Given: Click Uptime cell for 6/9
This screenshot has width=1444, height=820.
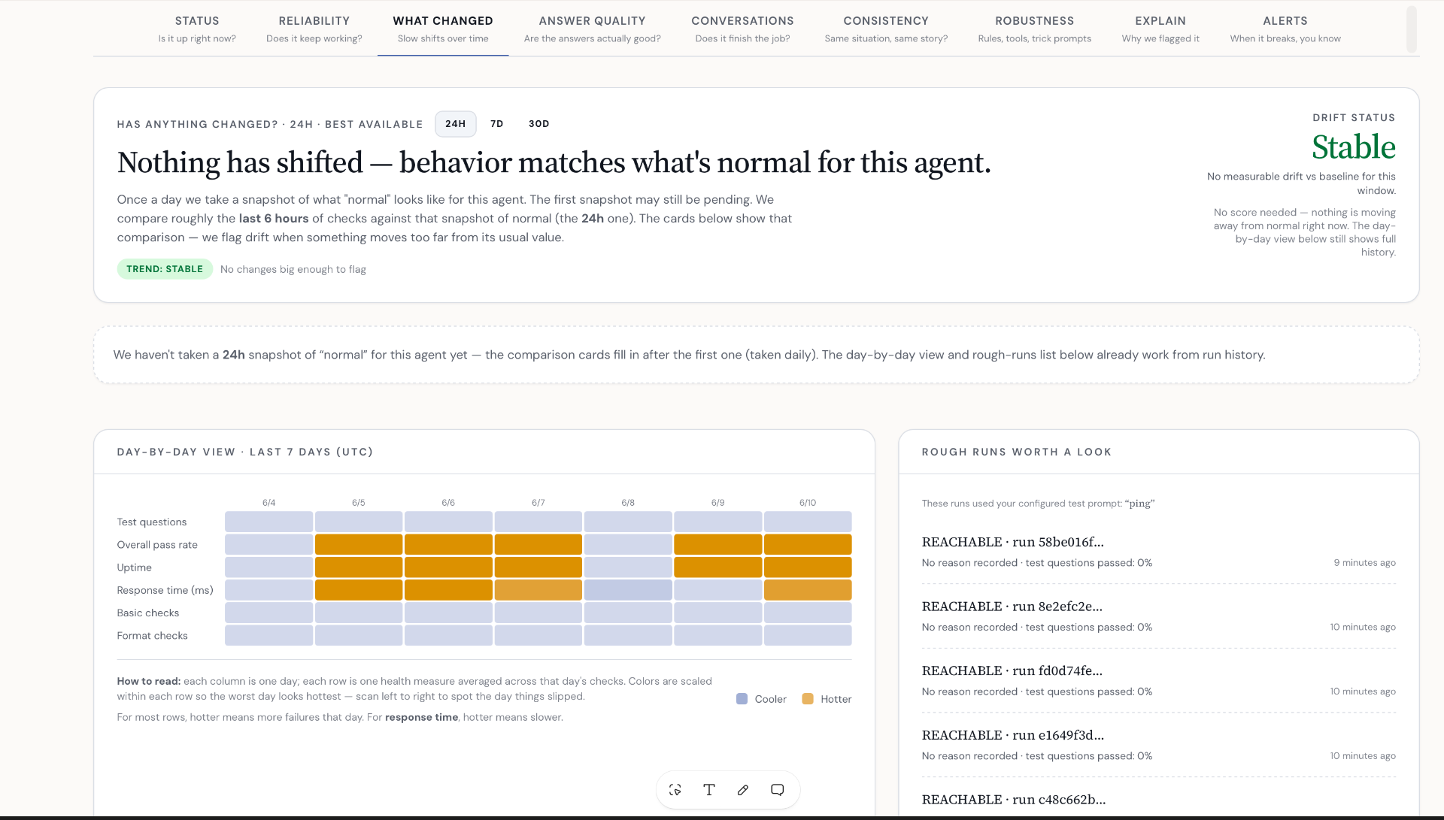Looking at the screenshot, I should [x=717, y=567].
